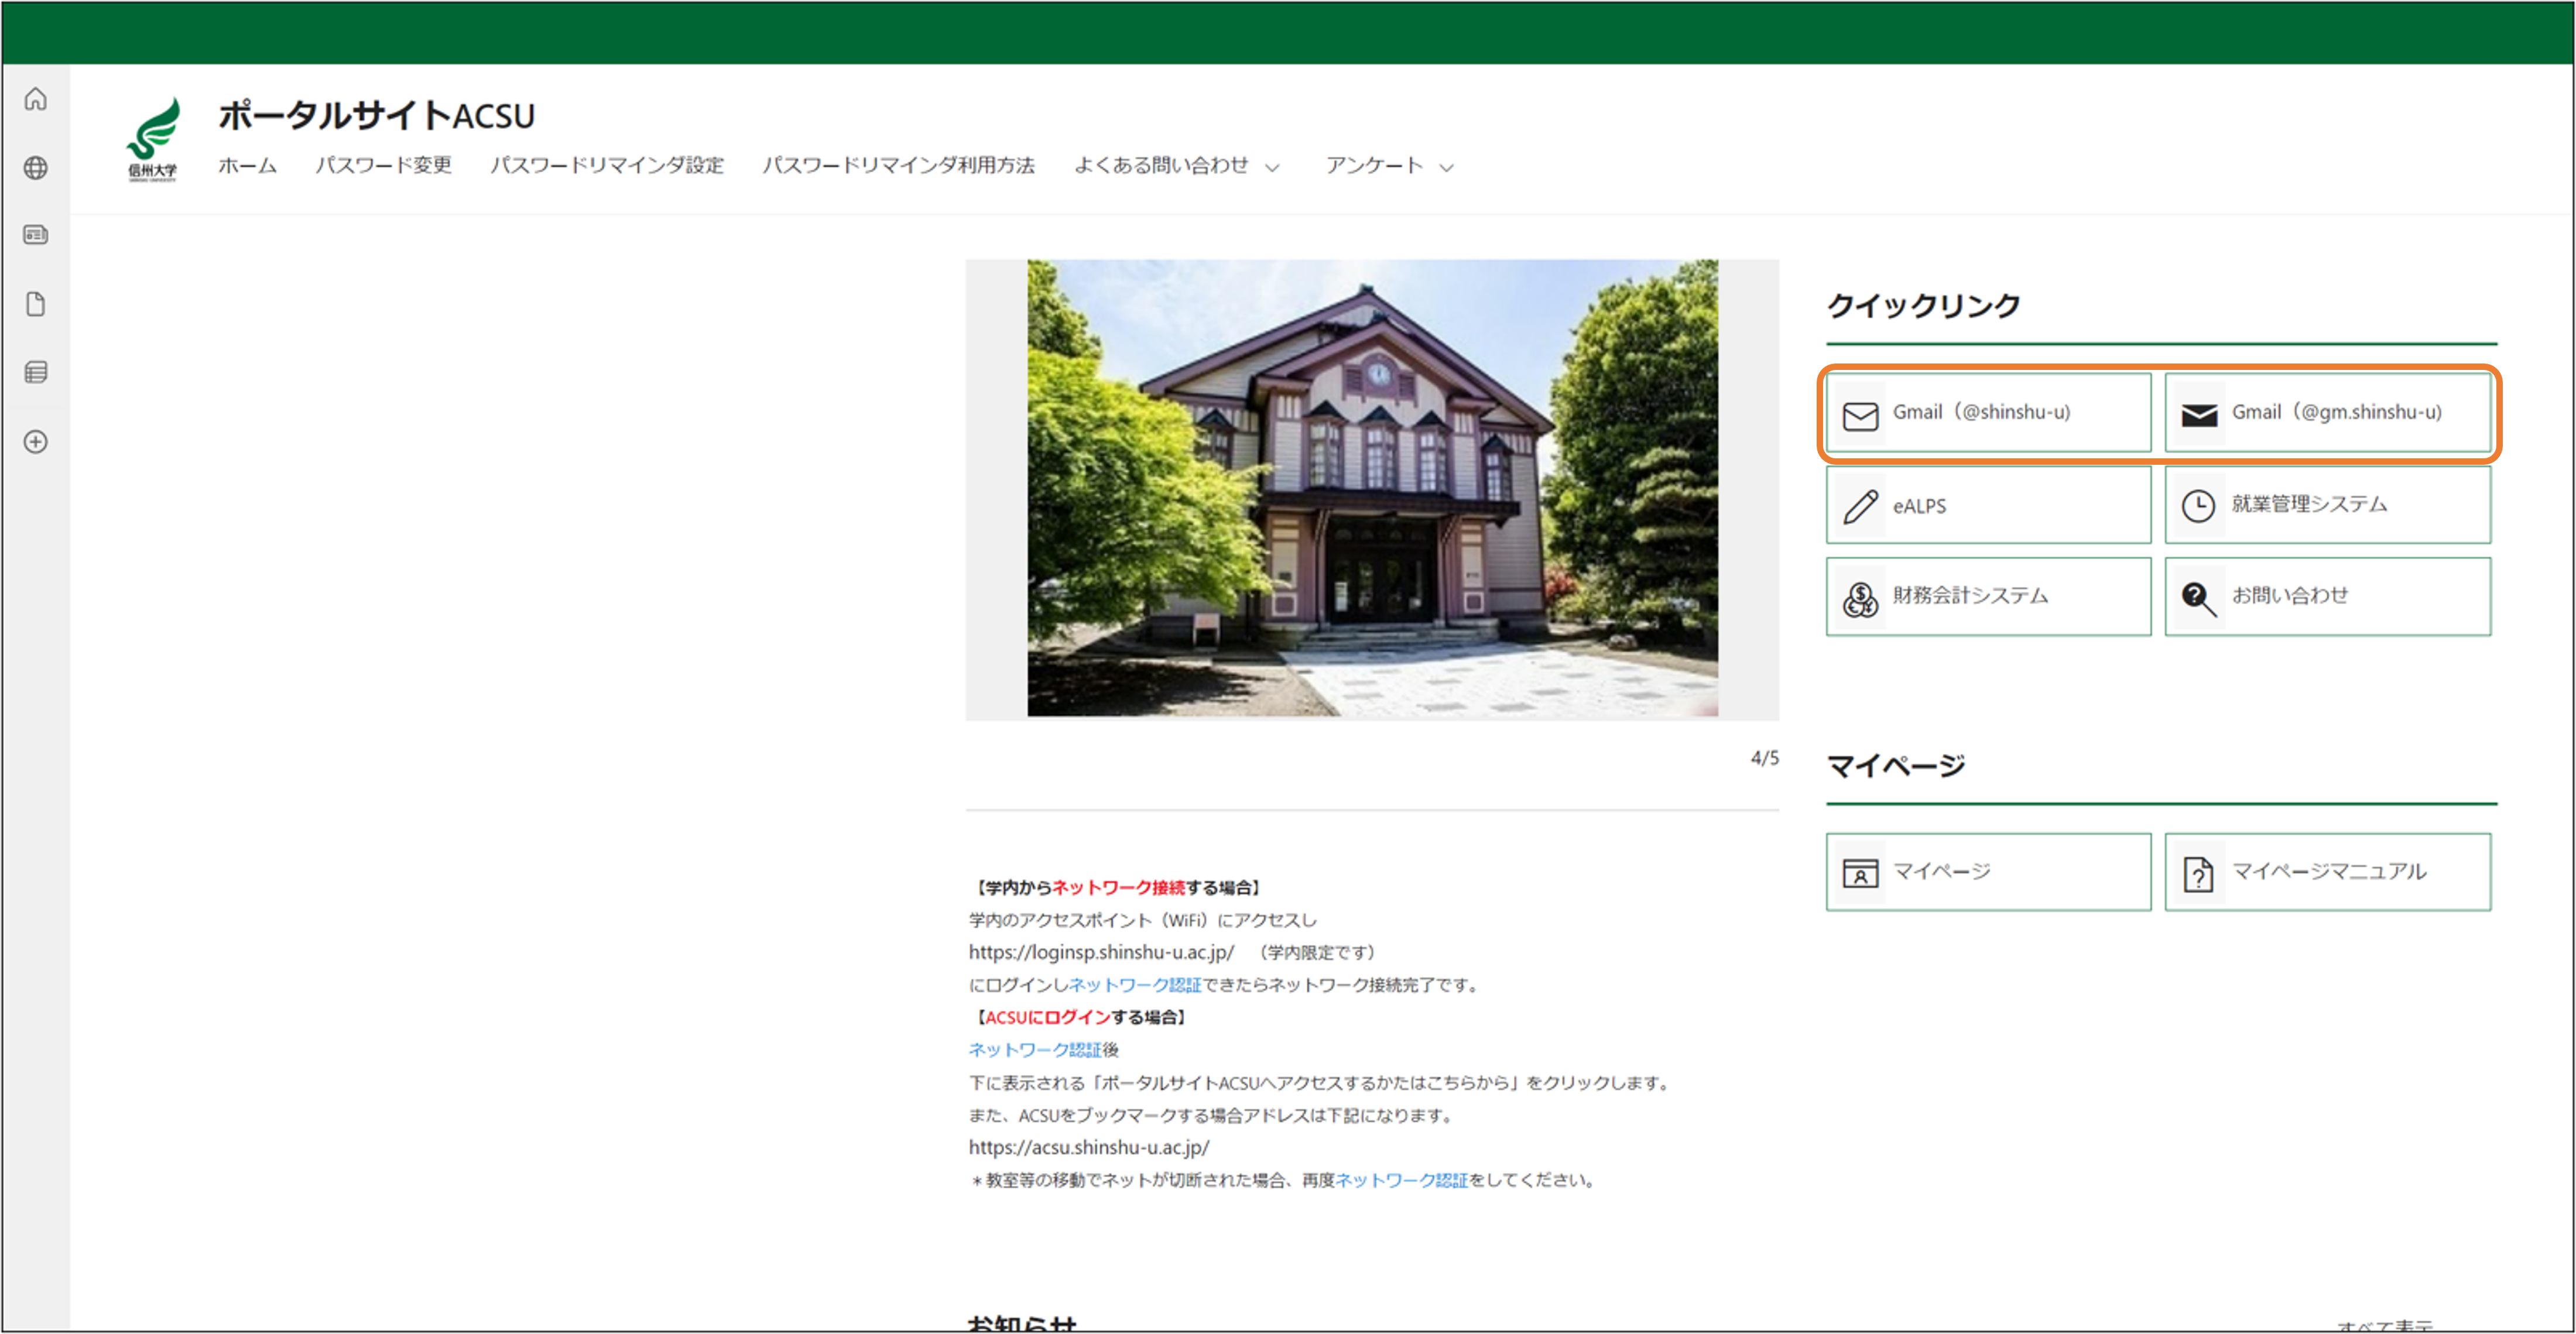Open パスワードリマインダ利用方法 menu item
The image size is (2576, 1334).
tap(898, 165)
